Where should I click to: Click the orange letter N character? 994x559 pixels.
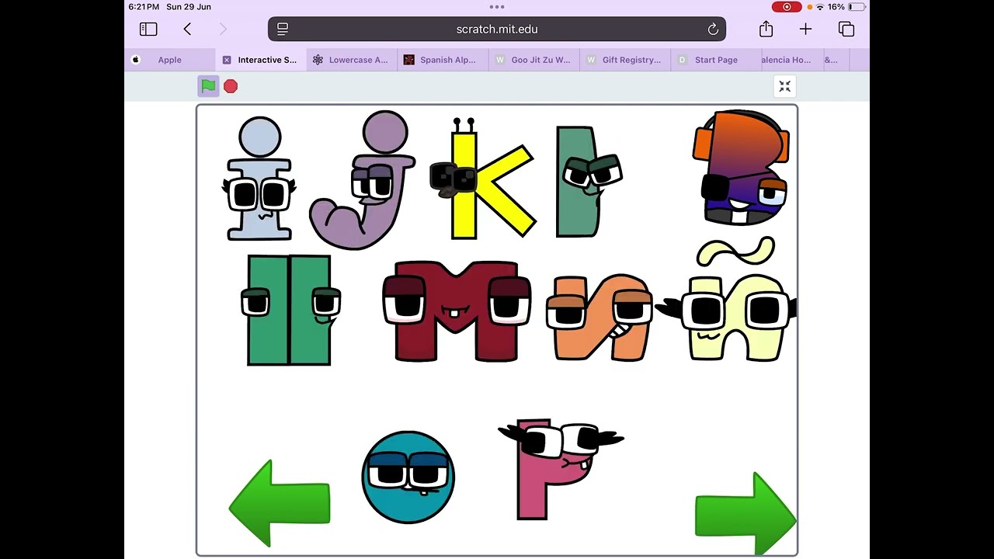click(600, 317)
